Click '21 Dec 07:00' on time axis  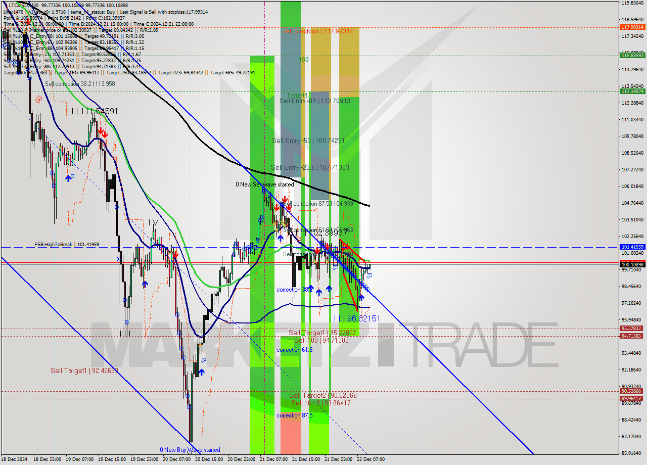[273, 460]
